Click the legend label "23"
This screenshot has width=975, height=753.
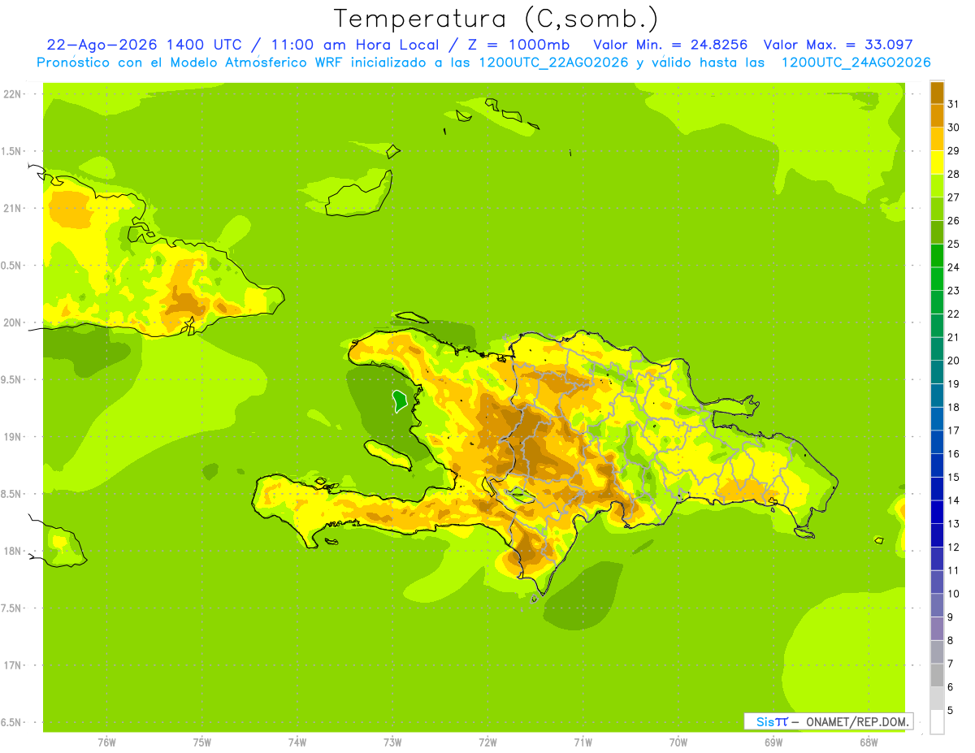(x=954, y=290)
